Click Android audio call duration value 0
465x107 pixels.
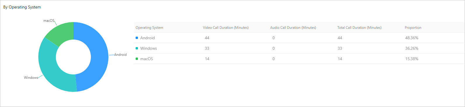coord(274,38)
